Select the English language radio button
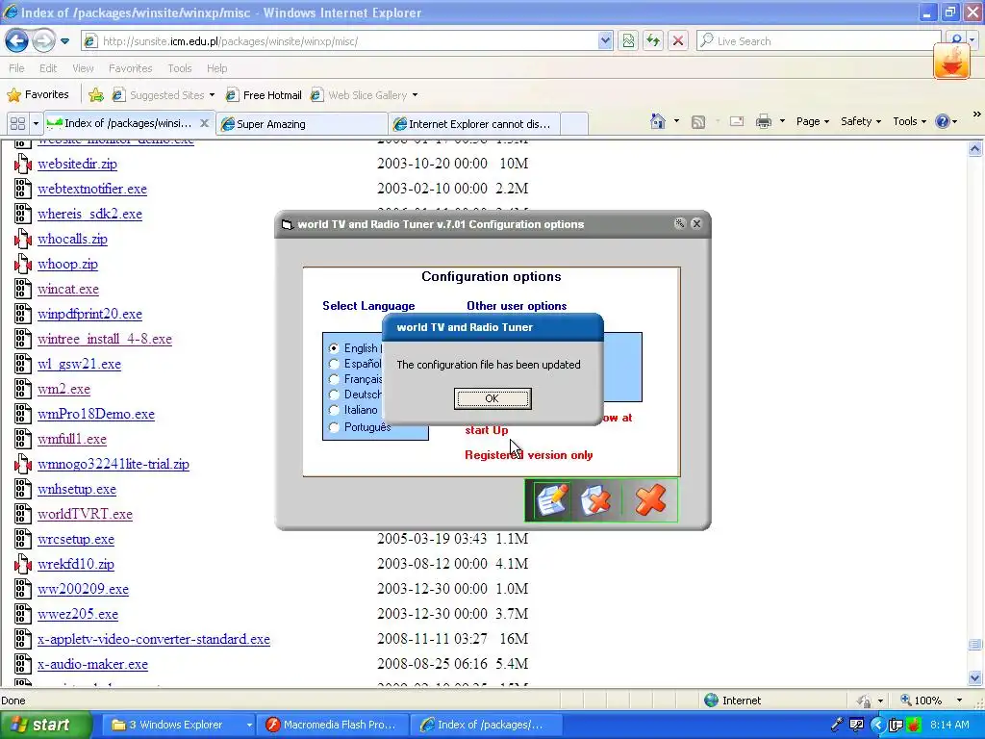Screen dimensions: 985x739 [x=334, y=348]
